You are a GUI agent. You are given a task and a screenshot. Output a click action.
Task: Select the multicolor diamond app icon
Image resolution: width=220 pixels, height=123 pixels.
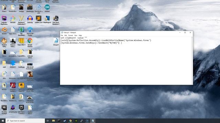click(x=13, y=19)
